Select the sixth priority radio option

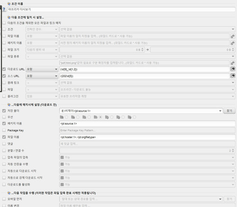tap(123, 117)
